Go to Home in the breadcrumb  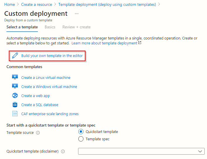9,4
